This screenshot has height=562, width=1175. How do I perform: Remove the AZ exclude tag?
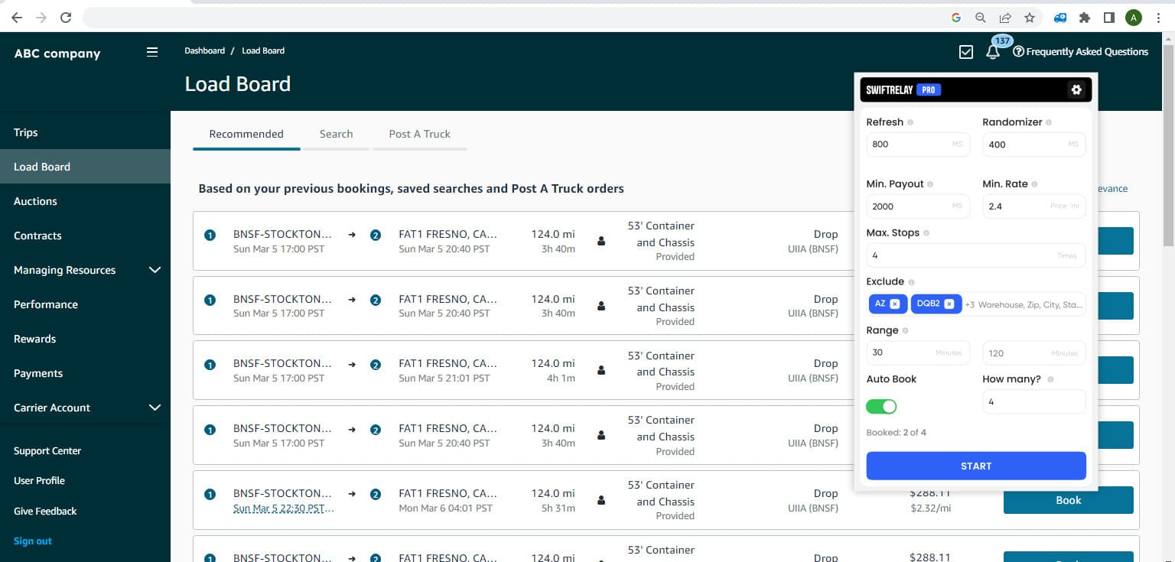[895, 304]
